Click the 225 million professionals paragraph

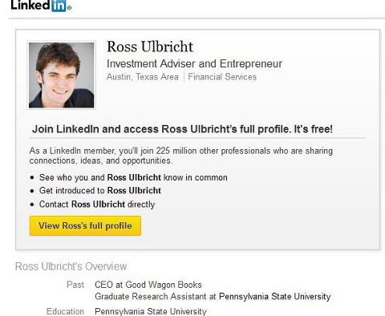pos(181,156)
